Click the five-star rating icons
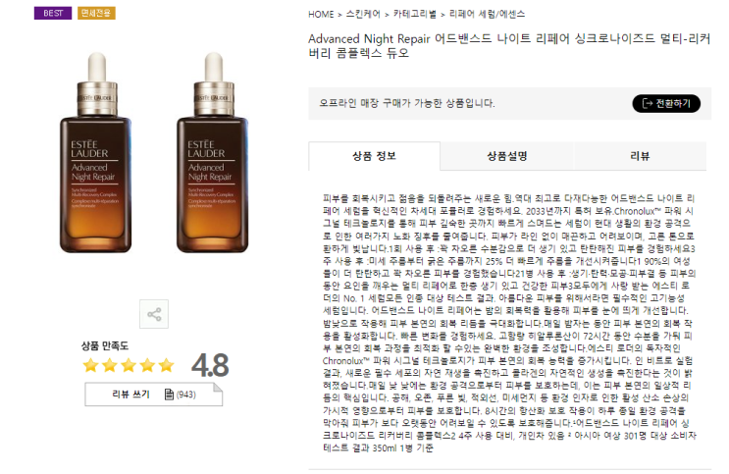Viewport: 729px width, 474px height. tap(129, 366)
